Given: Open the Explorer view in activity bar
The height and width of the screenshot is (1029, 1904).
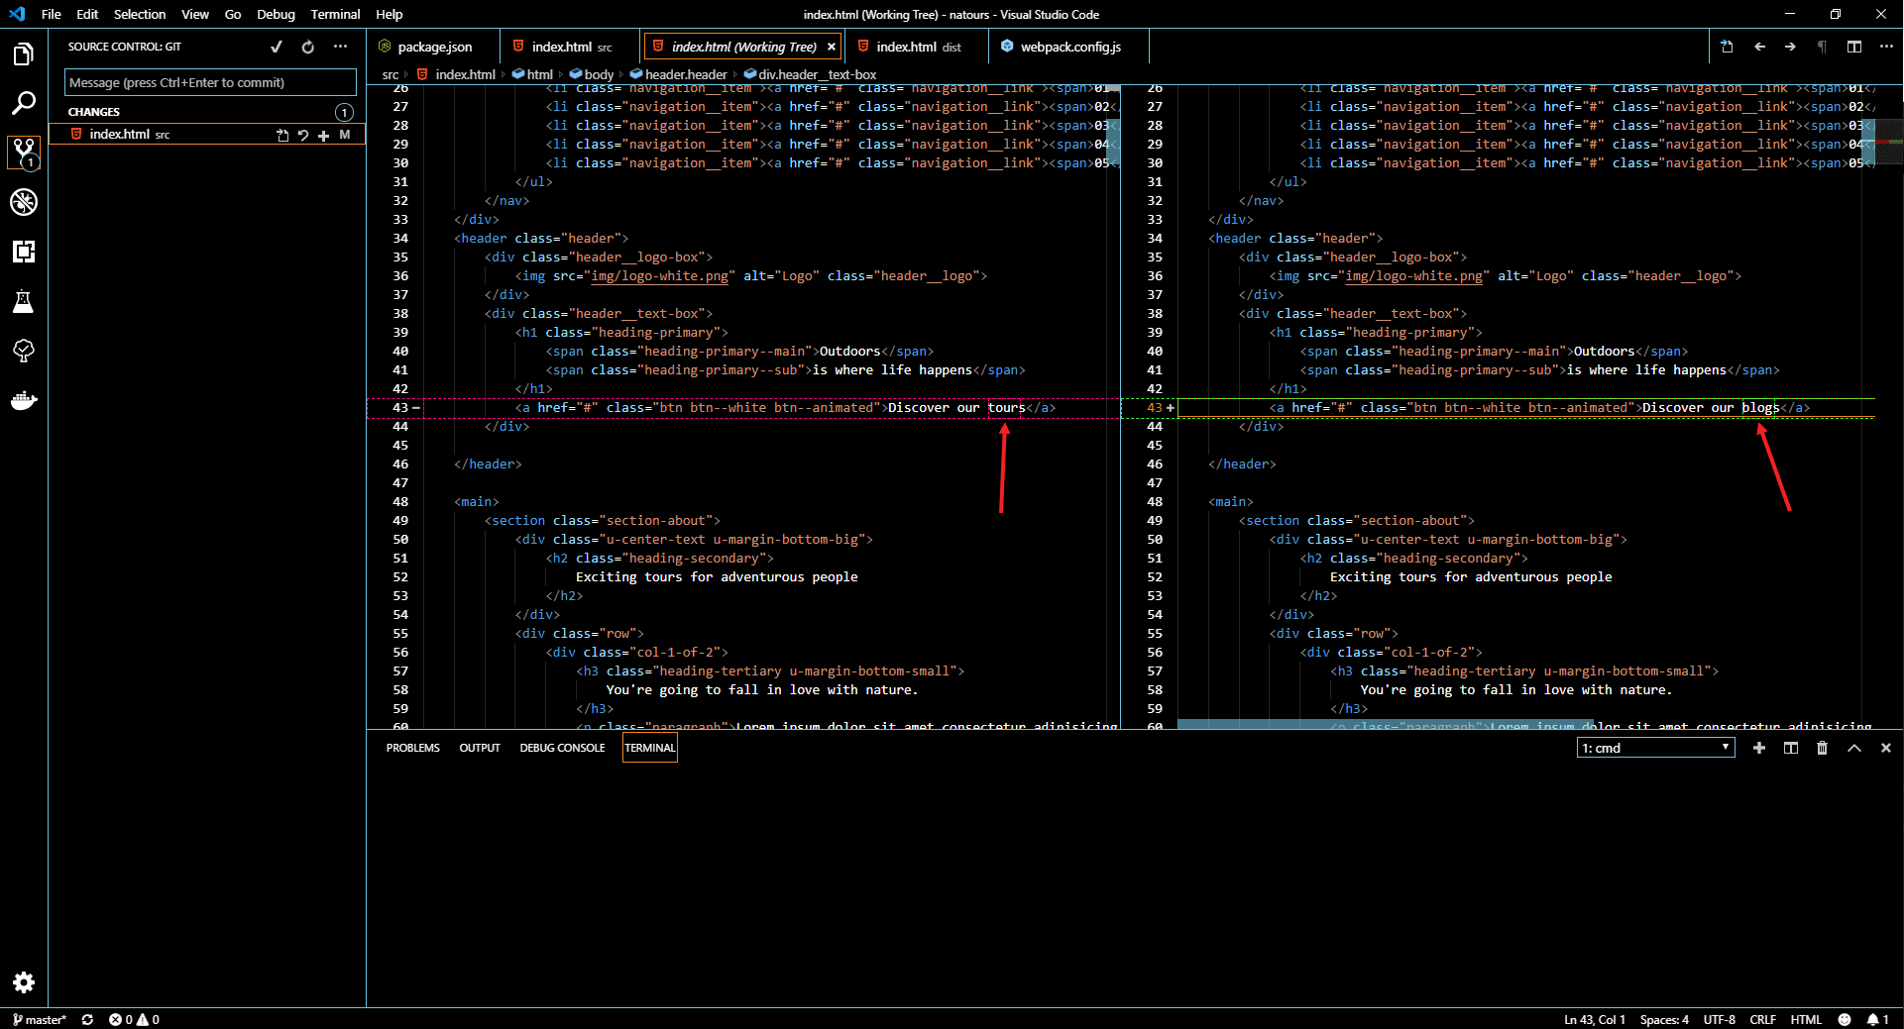Looking at the screenshot, I should tap(24, 53).
